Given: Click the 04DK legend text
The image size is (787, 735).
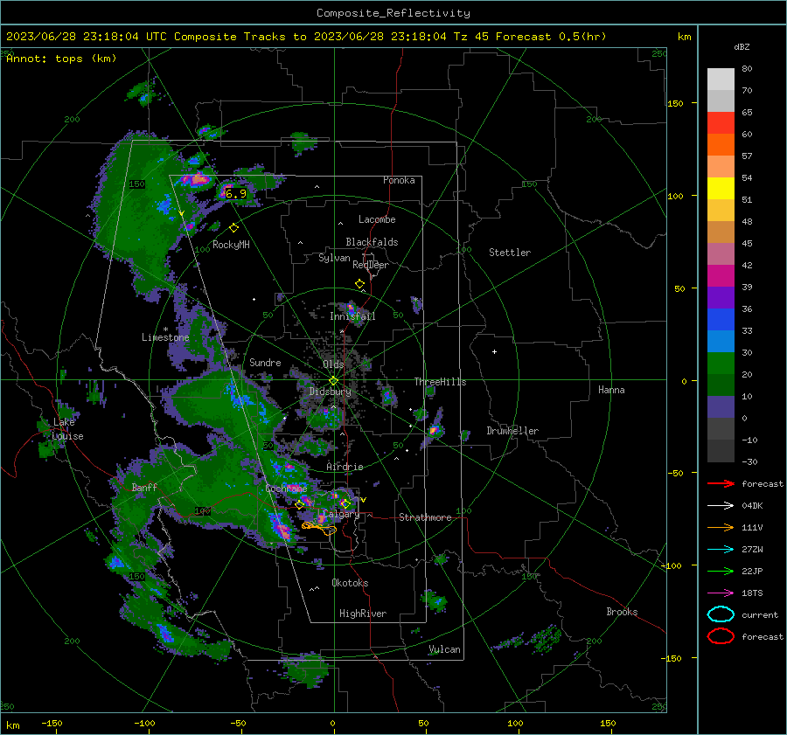Looking at the screenshot, I should 752,506.
